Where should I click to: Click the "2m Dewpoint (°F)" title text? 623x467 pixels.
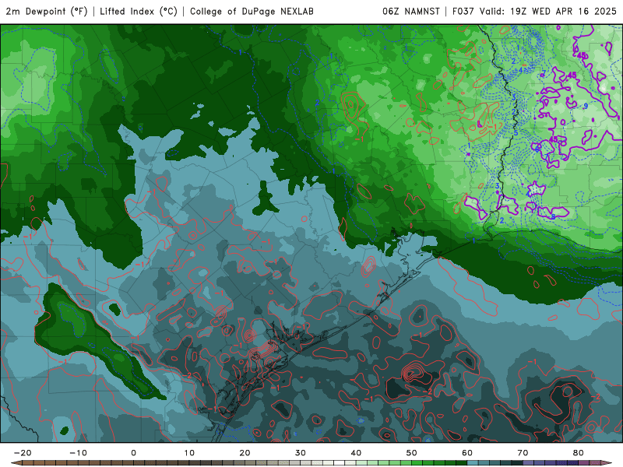[47, 12]
